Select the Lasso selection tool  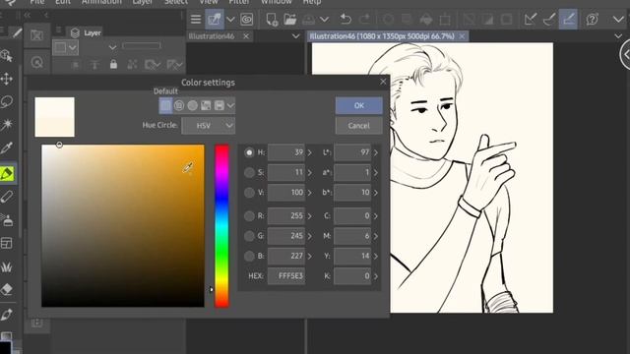[x=7, y=102]
